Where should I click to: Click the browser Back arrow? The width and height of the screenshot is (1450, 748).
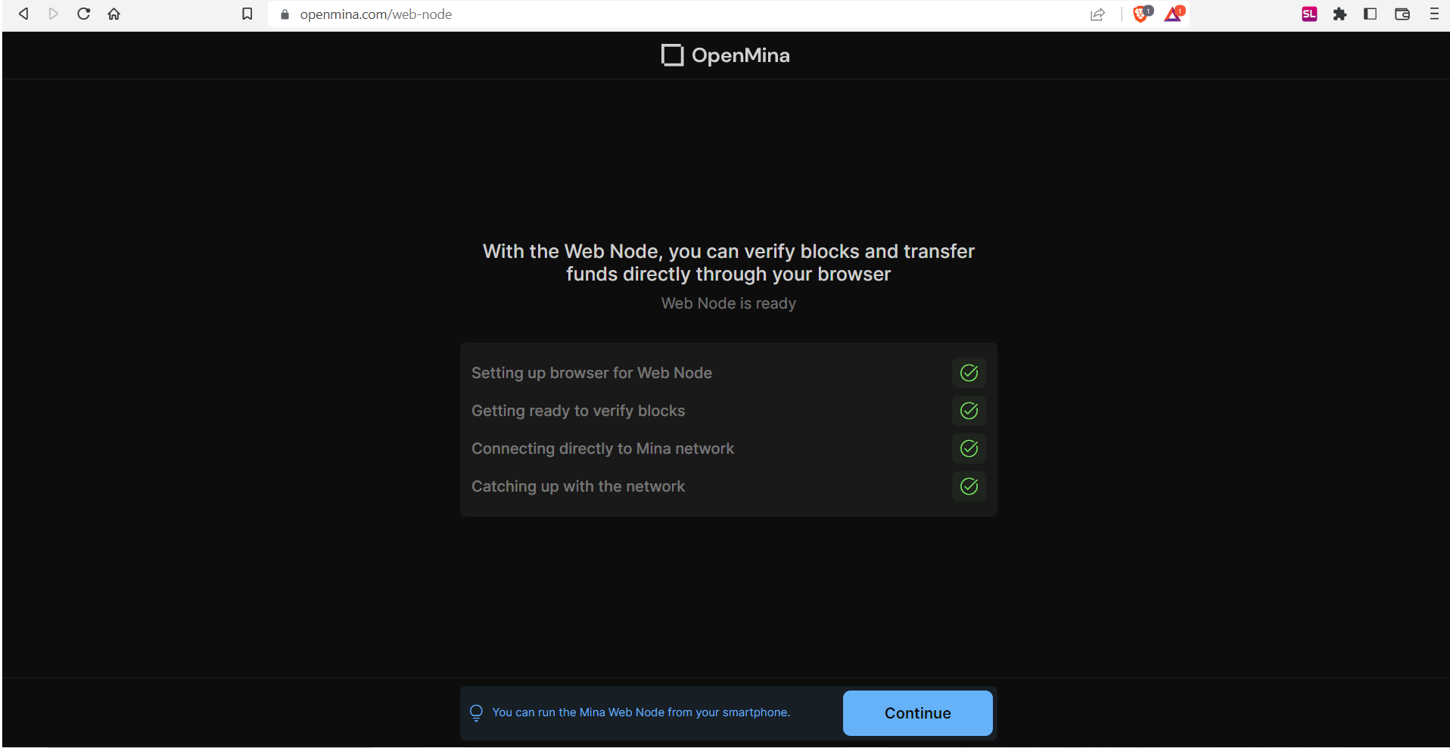[x=23, y=14]
